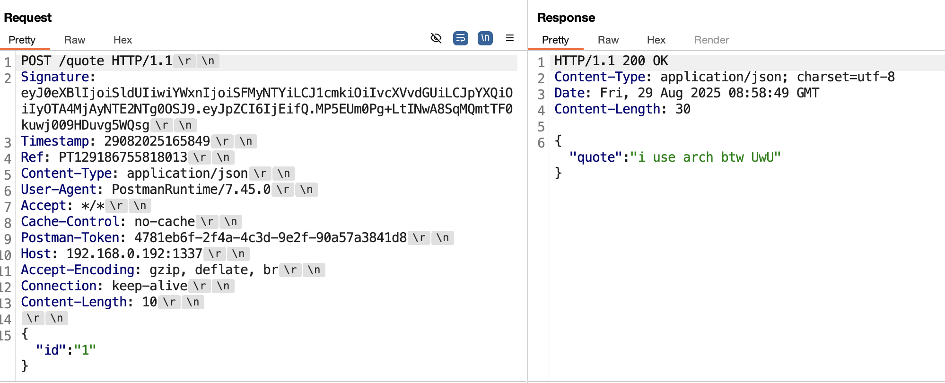Click the HTTP/1.1 200 OK status line
Image resolution: width=945 pixels, height=383 pixels.
point(611,61)
